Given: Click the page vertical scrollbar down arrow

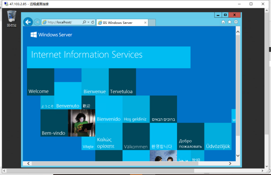Looking at the screenshot, I should click(238, 156).
